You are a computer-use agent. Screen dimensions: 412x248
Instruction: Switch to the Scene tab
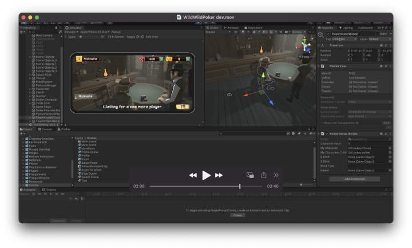tap(212, 27)
